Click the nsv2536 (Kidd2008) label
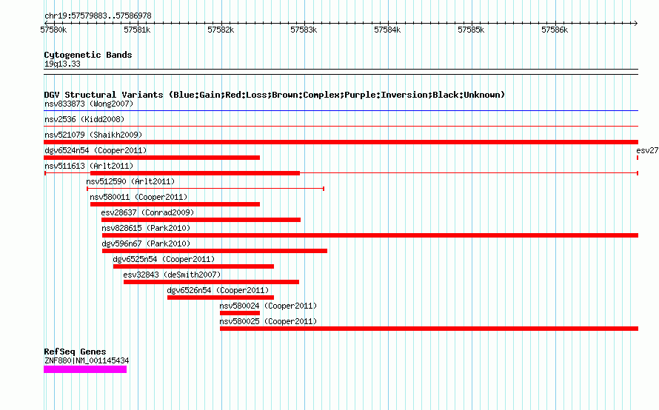Viewport: 659px width, 410px height. (x=84, y=119)
